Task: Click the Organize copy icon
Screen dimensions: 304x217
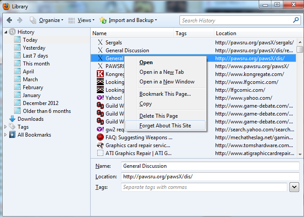Action: click(x=33, y=20)
